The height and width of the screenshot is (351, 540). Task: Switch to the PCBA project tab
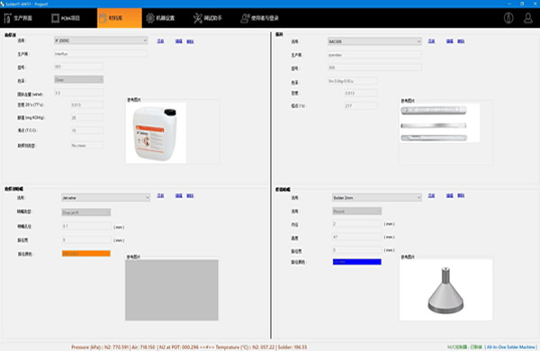tap(66, 18)
